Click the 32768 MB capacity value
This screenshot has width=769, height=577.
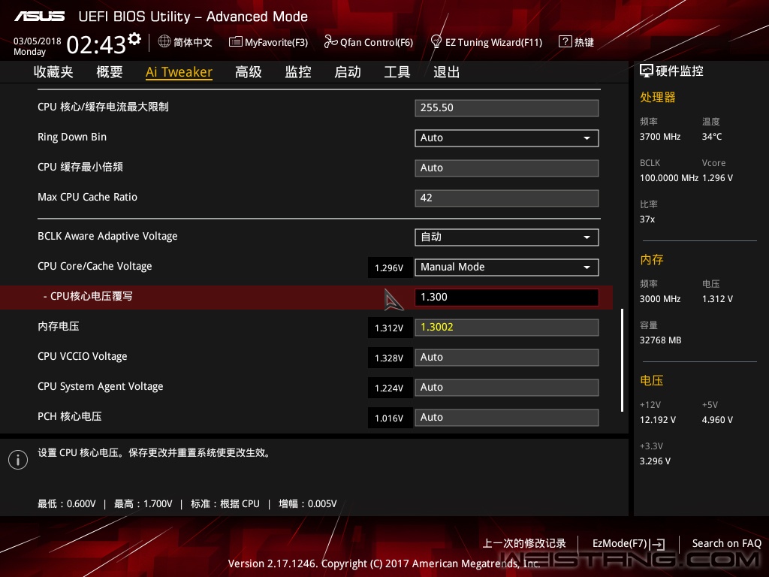click(x=661, y=340)
